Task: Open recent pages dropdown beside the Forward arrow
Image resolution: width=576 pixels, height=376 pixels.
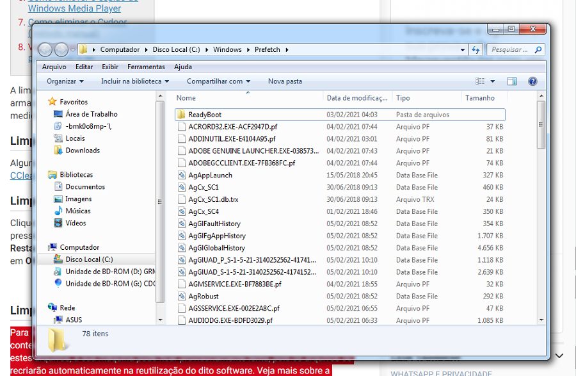Action: 73,49
